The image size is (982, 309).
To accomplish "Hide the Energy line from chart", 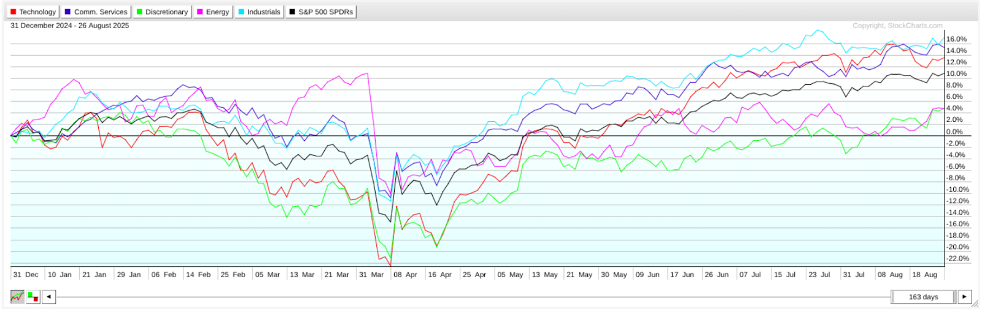I will [212, 12].
